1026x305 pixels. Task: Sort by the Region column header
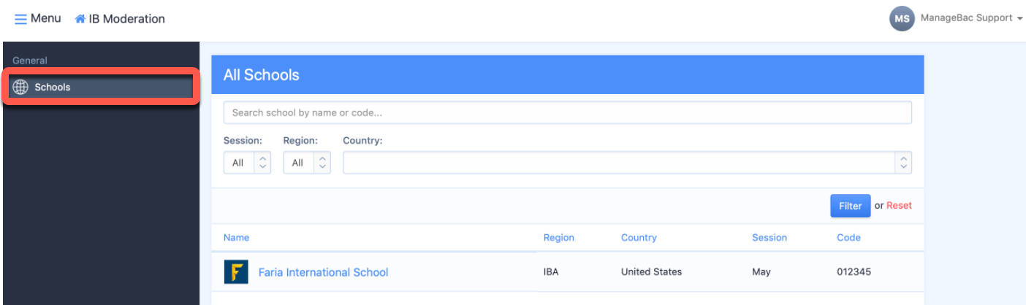point(558,237)
